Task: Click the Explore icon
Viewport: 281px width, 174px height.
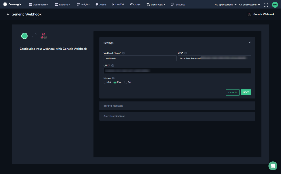Action: pyautogui.click(x=56, y=4)
